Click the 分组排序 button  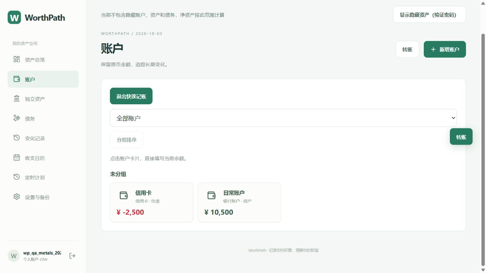click(x=126, y=140)
